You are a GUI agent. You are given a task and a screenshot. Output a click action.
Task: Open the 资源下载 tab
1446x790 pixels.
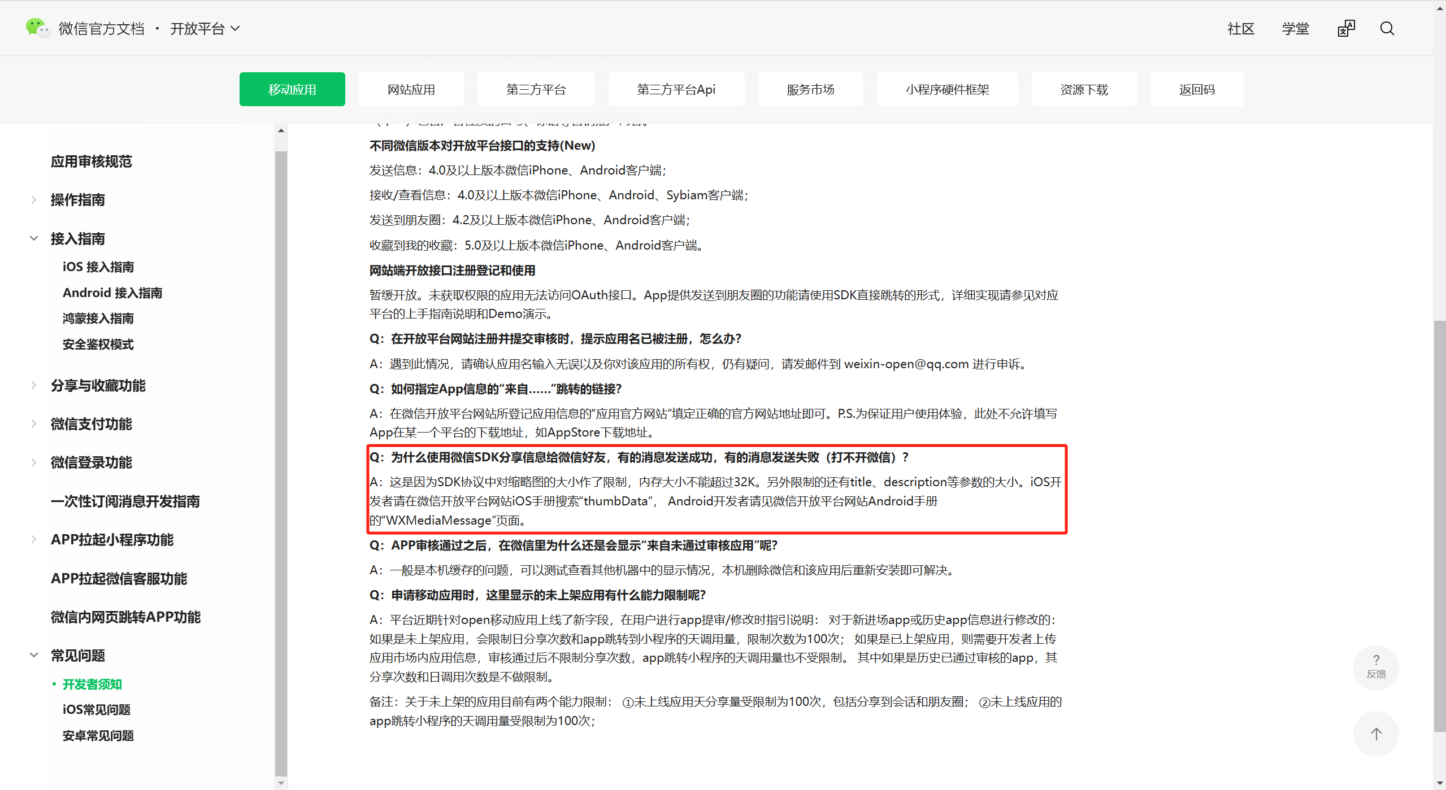tap(1084, 89)
